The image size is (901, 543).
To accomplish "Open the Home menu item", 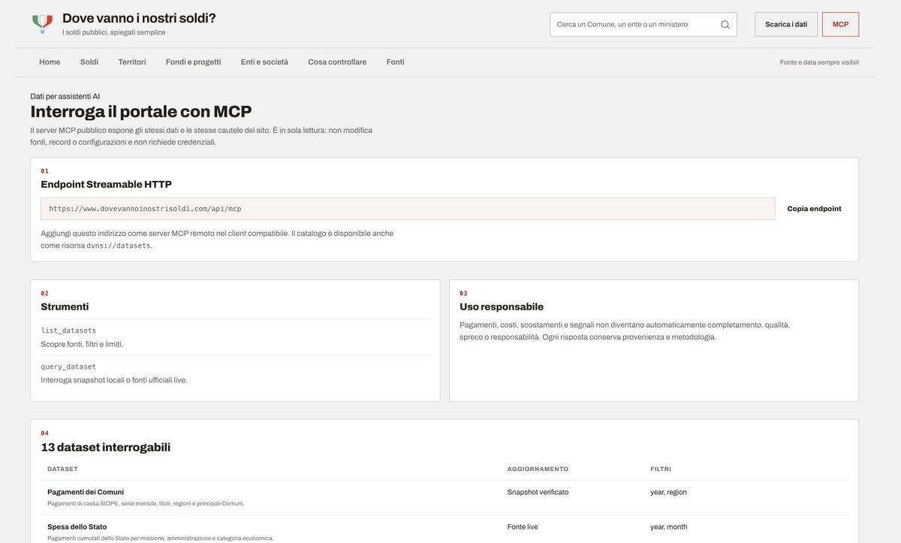I will click(x=50, y=62).
